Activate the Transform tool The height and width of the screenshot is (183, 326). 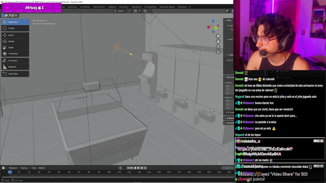(x=15, y=54)
